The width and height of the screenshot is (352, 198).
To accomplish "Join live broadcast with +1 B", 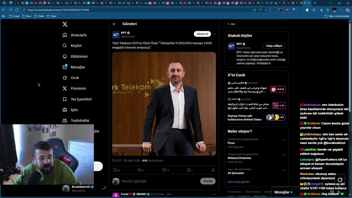I will click(279, 105).
